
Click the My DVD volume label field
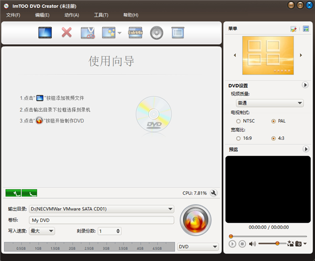click(x=101, y=220)
